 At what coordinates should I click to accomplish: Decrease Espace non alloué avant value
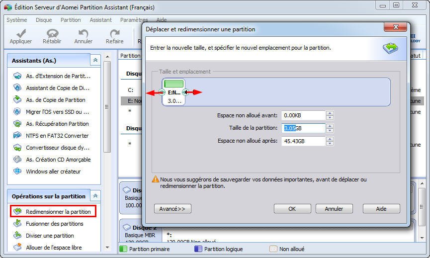click(330, 117)
